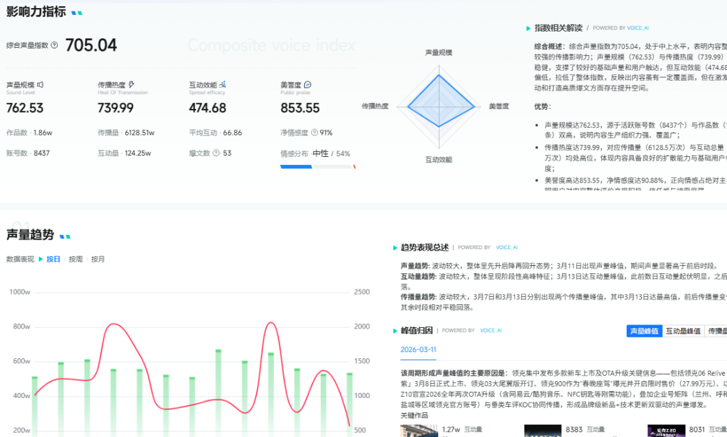Image resolution: width=727 pixels, height=437 pixels.
Task: Select the 按日 tab
Action: click(54, 259)
